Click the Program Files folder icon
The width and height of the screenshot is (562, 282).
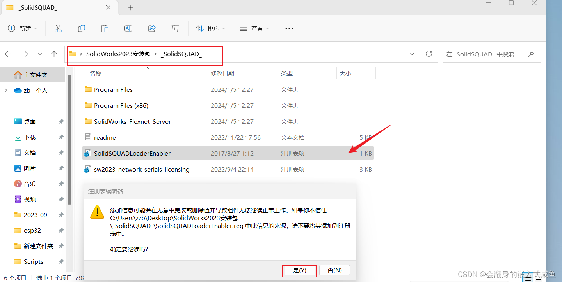pos(88,89)
